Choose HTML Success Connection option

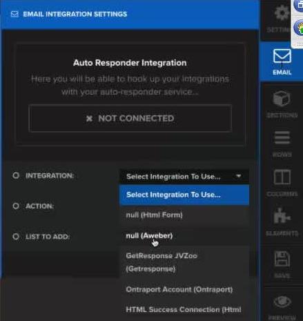tap(184, 310)
